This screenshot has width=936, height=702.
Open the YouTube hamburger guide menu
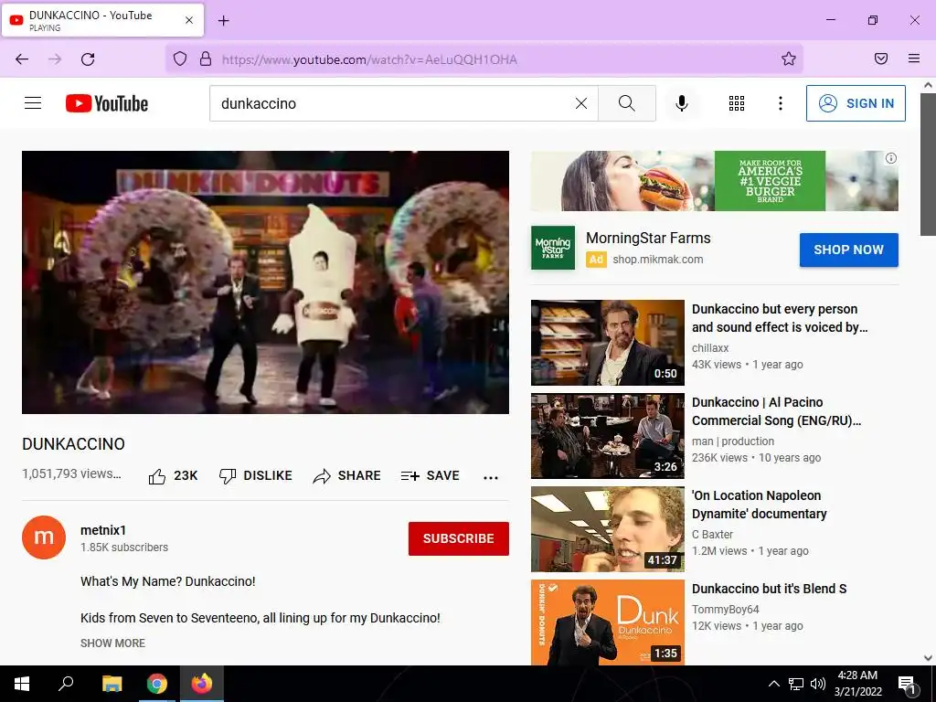(33, 103)
